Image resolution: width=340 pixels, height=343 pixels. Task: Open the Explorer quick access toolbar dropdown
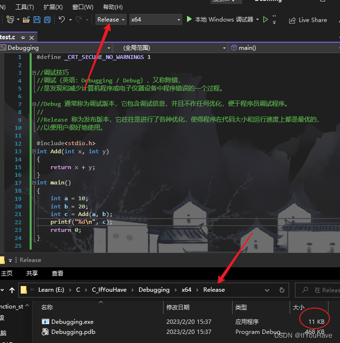10,260
